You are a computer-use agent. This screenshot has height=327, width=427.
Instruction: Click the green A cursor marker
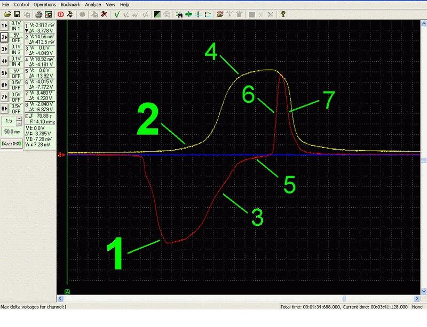tap(67, 292)
